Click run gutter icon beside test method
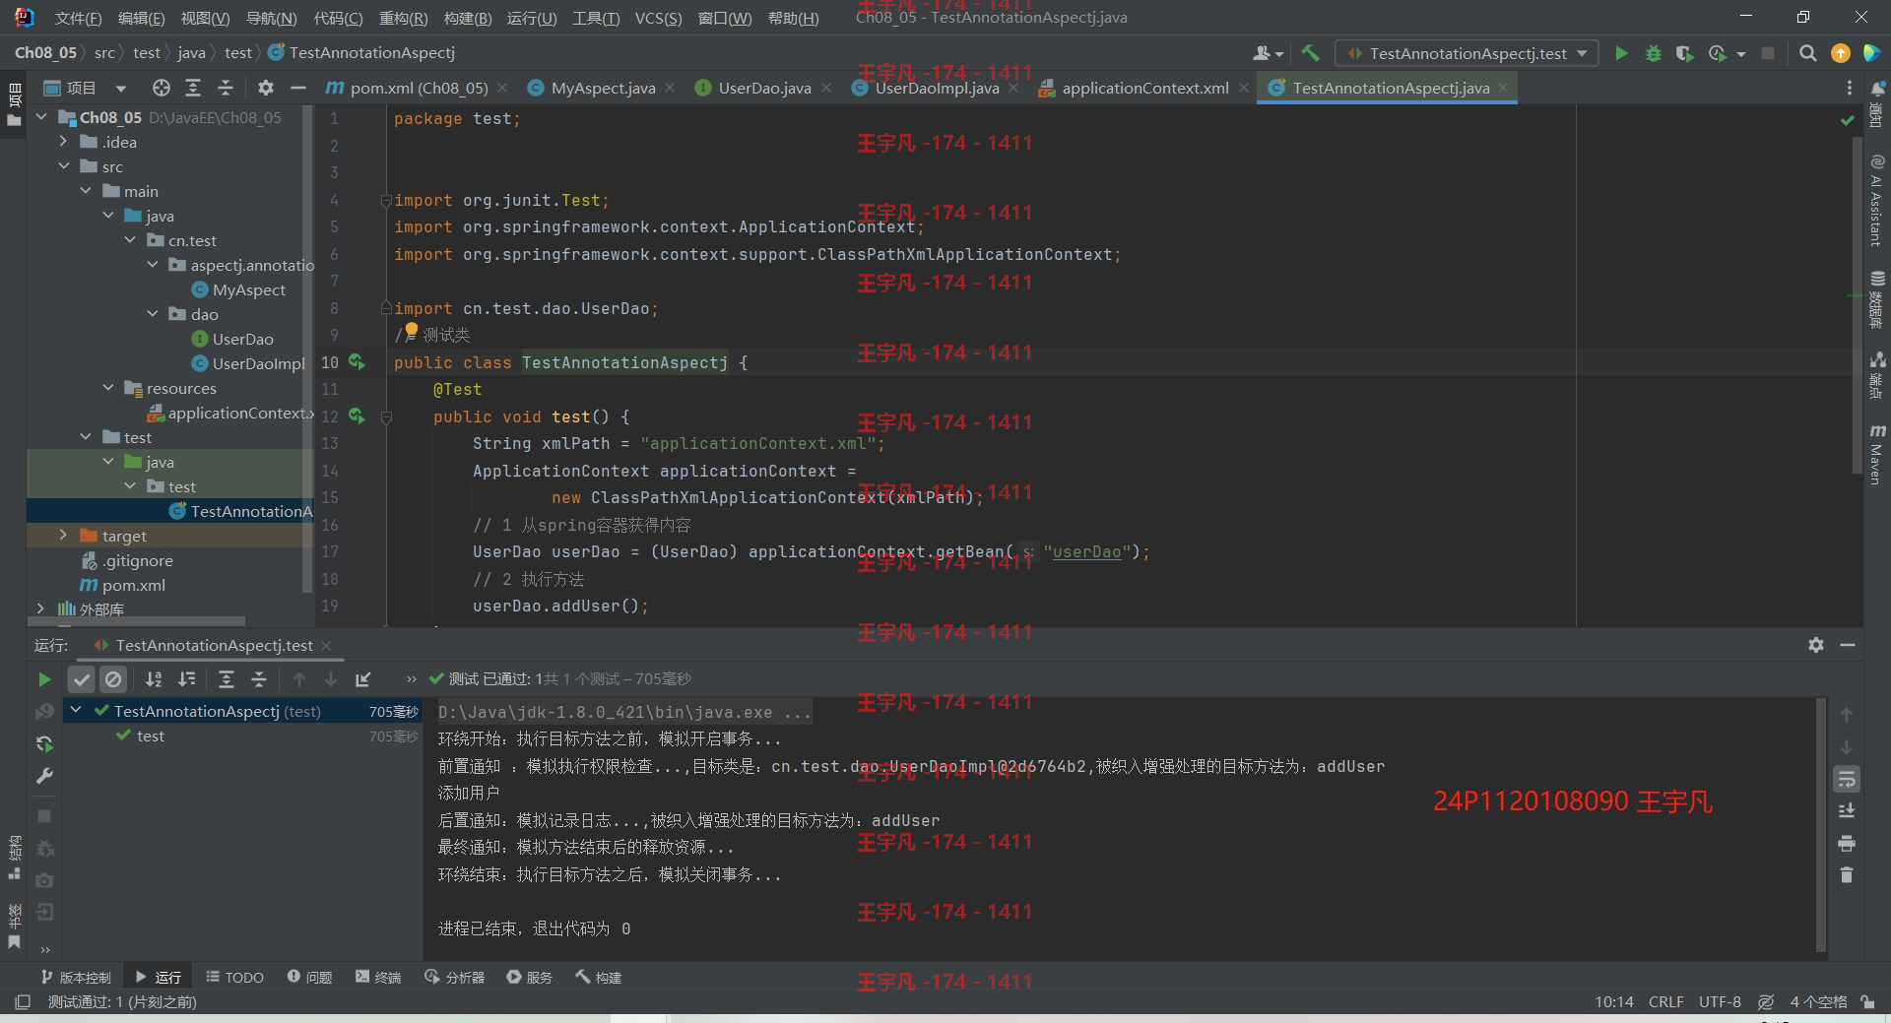1891x1023 pixels. click(357, 416)
